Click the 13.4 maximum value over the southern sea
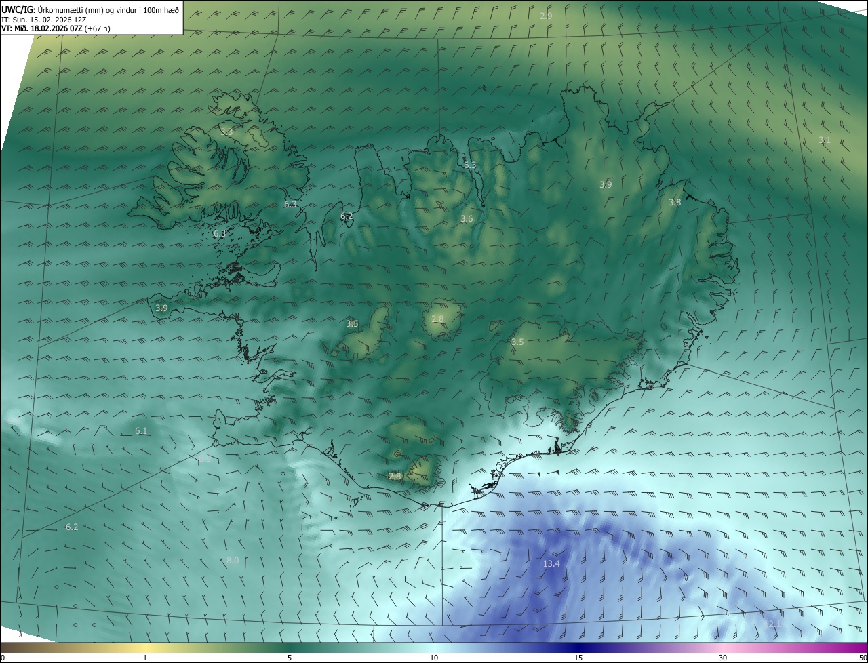Image resolution: width=868 pixels, height=663 pixels. click(x=551, y=564)
